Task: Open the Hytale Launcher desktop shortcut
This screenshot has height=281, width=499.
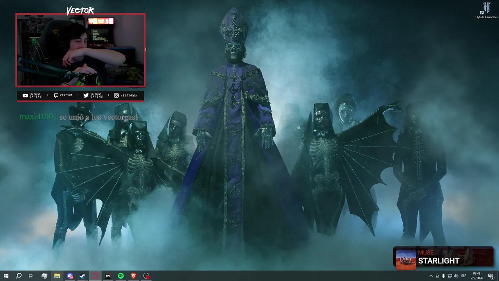Action: pyautogui.click(x=487, y=11)
